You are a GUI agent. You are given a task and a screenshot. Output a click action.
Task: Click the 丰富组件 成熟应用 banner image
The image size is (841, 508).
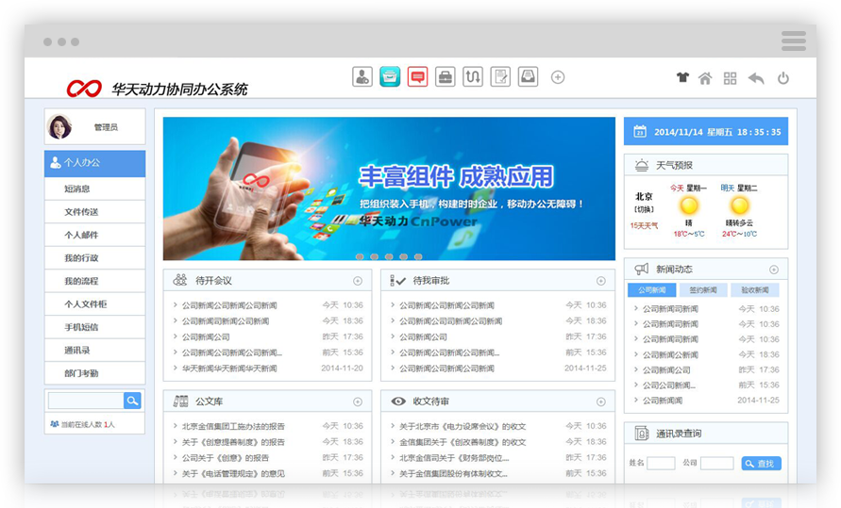pyautogui.click(x=389, y=188)
